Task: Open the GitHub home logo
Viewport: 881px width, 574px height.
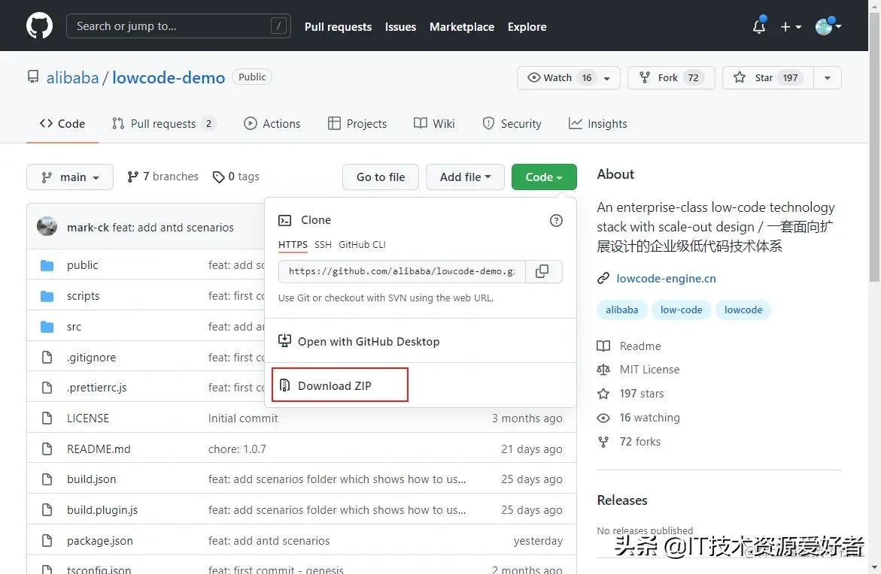Action: pyautogui.click(x=39, y=26)
